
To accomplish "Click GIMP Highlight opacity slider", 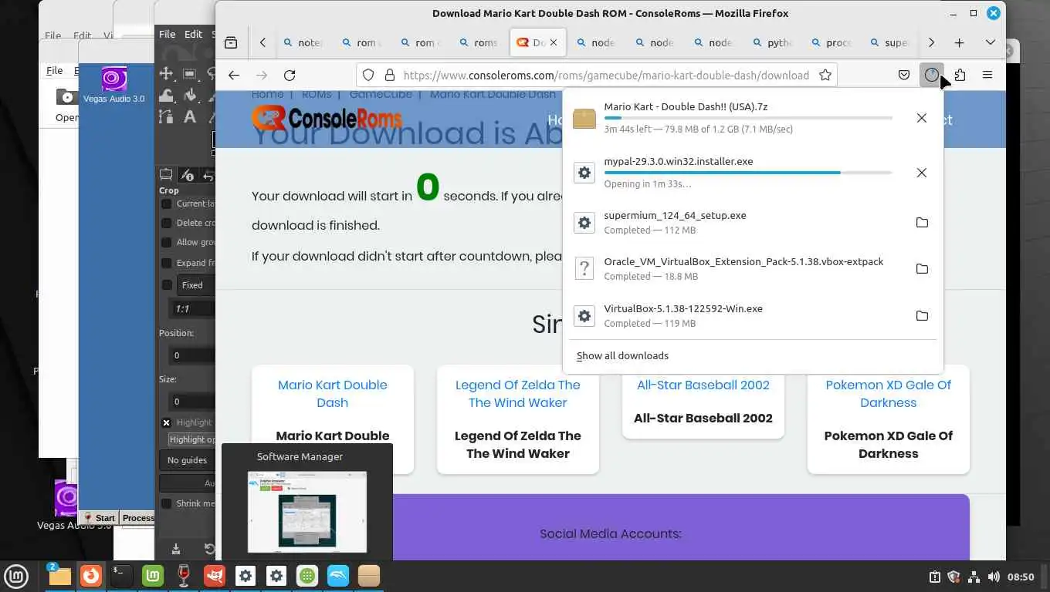I will pyautogui.click(x=191, y=439).
